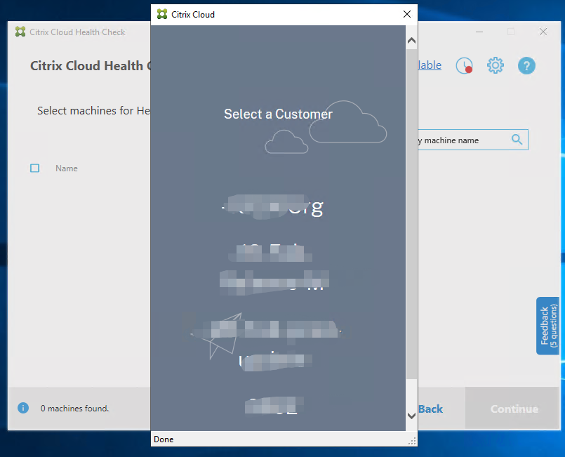Focus the machine name search field
This screenshot has height=457, width=565.
click(460, 140)
